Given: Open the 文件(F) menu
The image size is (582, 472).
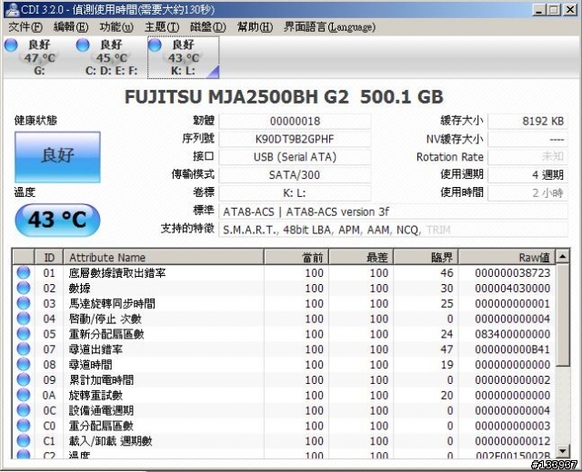Looking at the screenshot, I should point(25,27).
